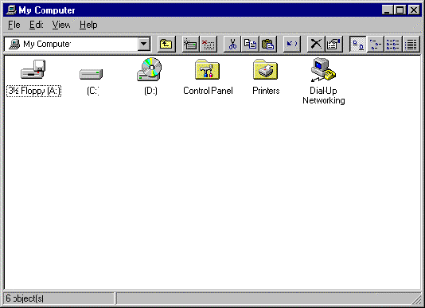The width and height of the screenshot is (425, 308).
Task: Switch to List view
Action: [393, 44]
